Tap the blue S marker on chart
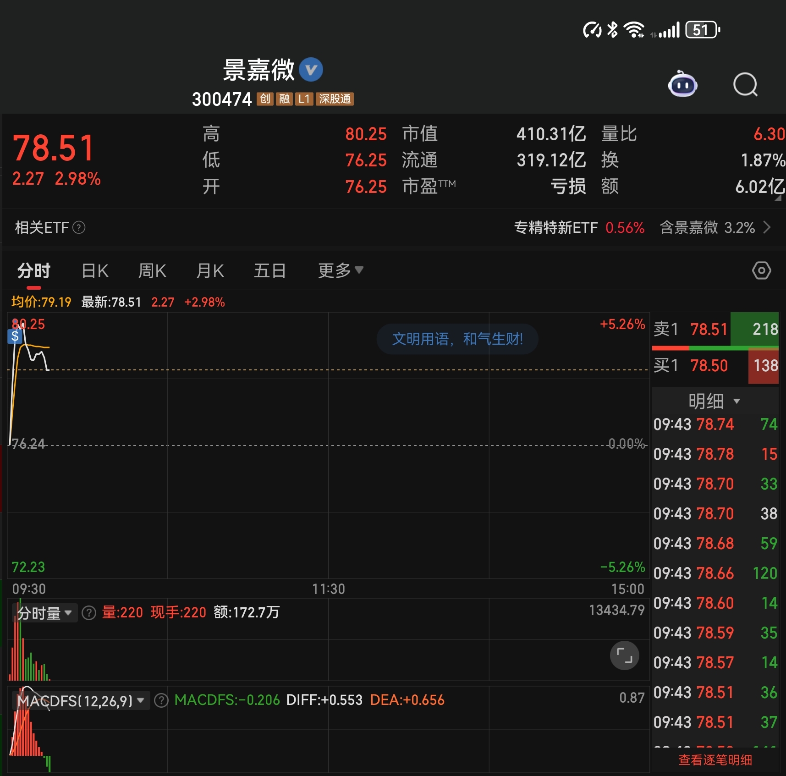 (x=15, y=336)
